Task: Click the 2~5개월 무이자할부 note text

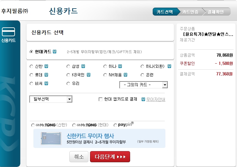Action: (104, 52)
